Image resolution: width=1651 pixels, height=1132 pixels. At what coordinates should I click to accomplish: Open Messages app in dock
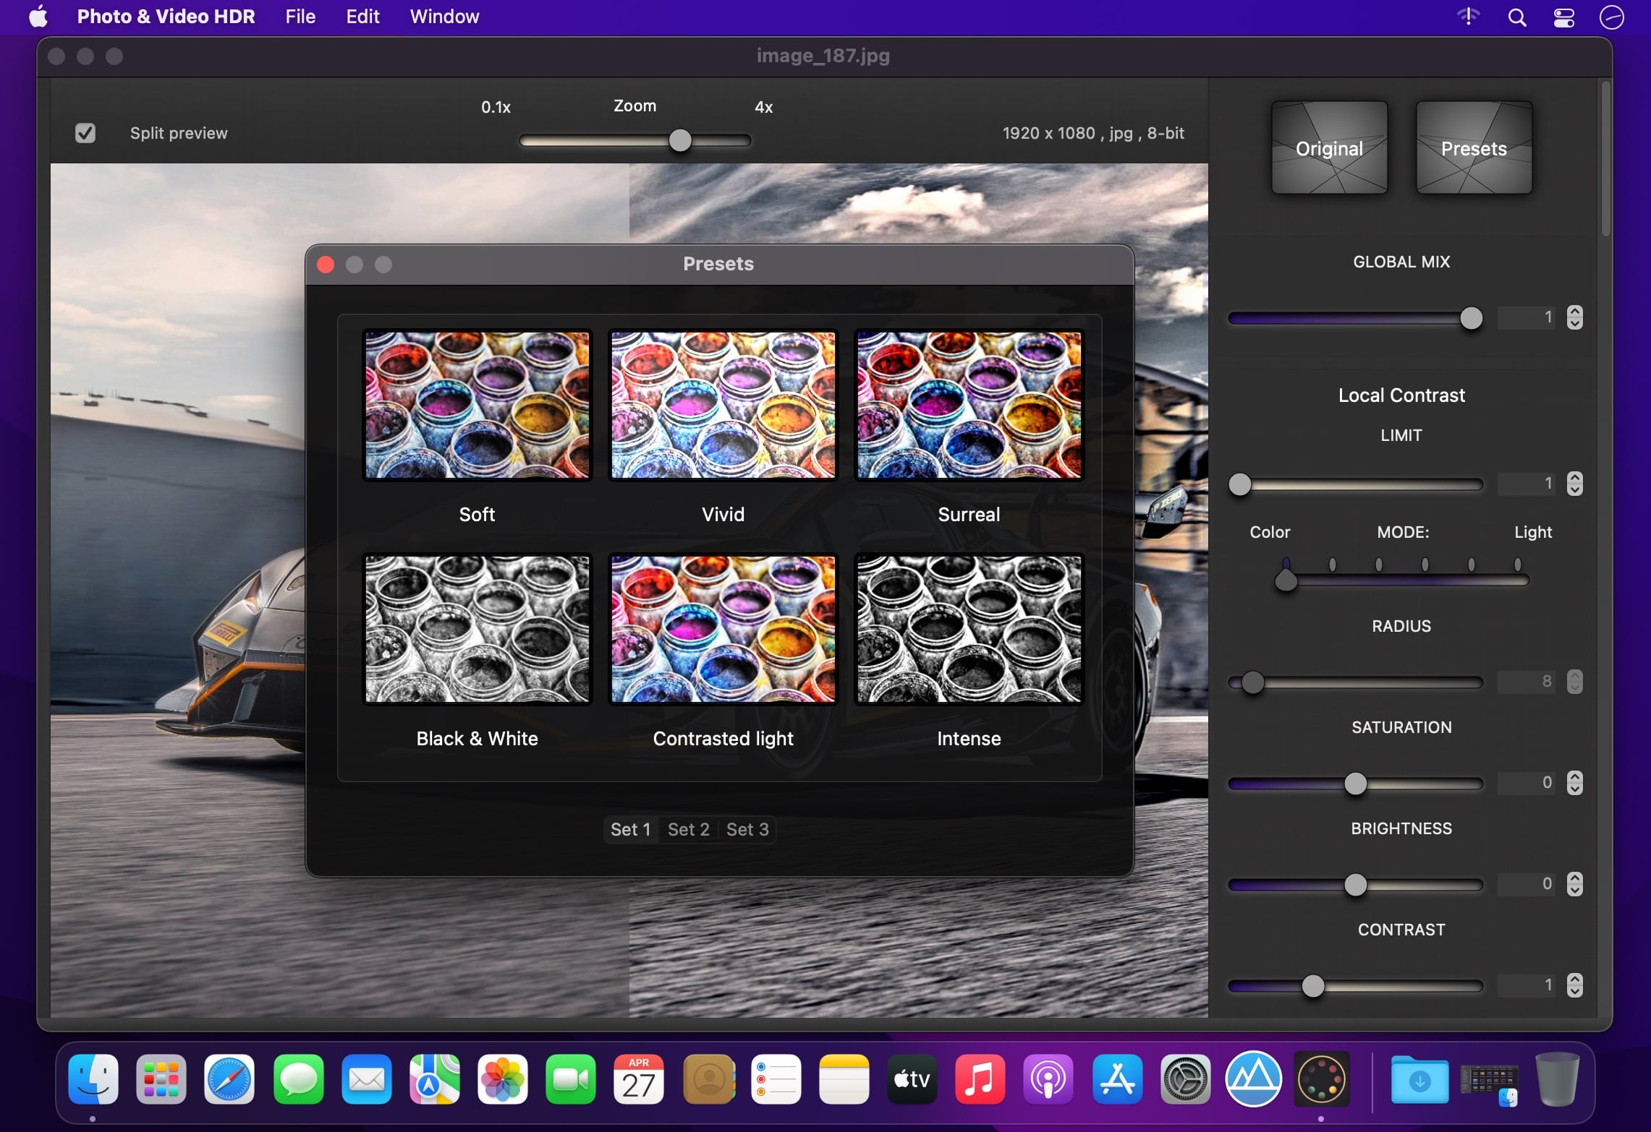click(299, 1080)
